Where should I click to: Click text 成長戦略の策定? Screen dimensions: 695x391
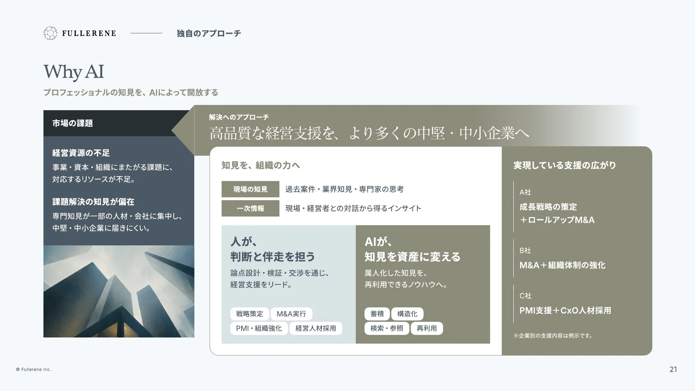548,207
